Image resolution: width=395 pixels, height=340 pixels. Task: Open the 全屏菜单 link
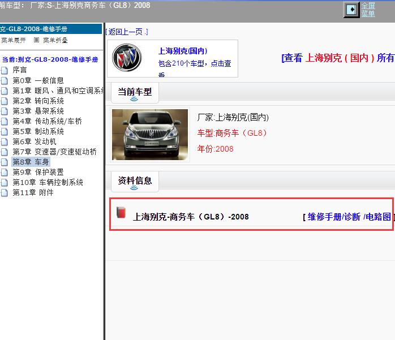368,10
